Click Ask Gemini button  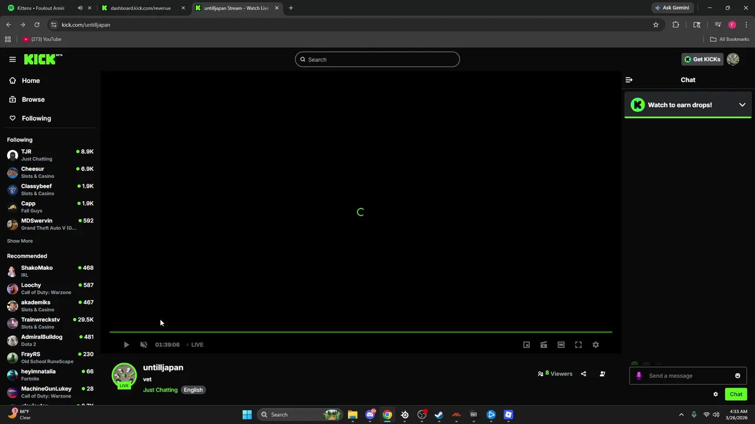pos(672,8)
